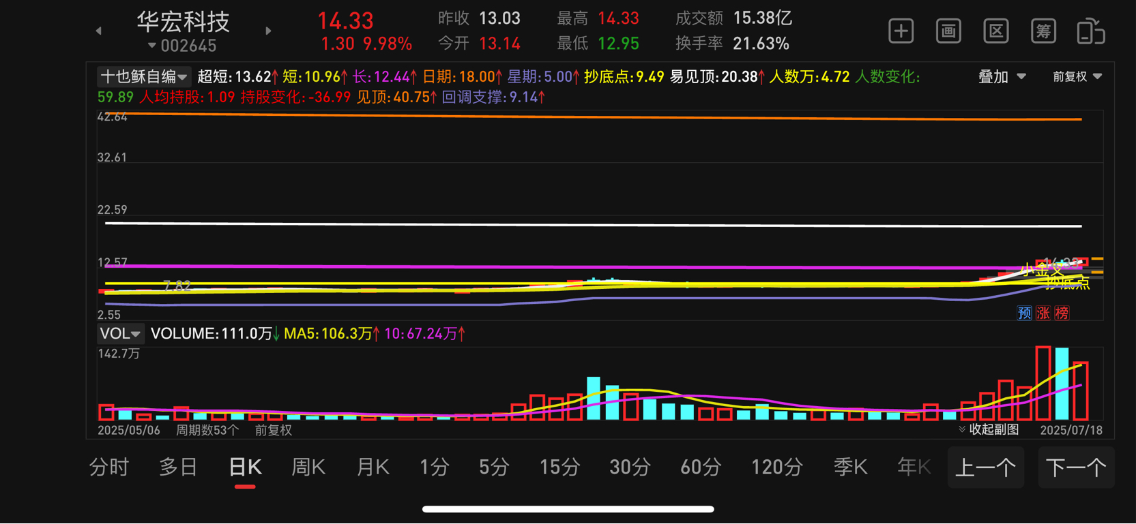Viewport: 1136px width, 524px height.
Task: Tap the current price 14.33
Action: point(345,20)
